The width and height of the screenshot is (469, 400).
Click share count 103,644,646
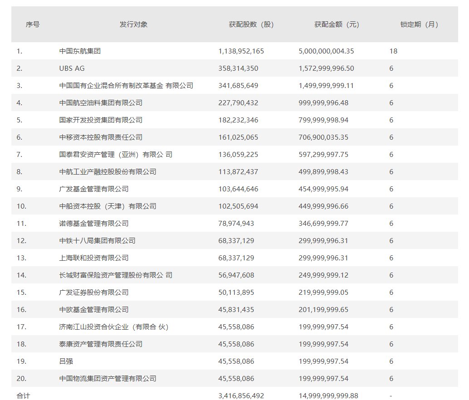pos(238,189)
